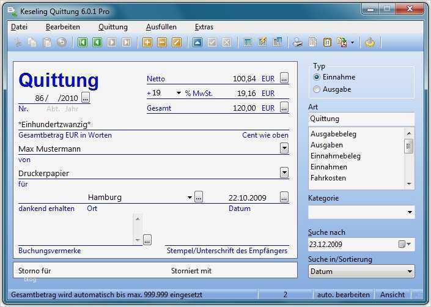
Task: Click 'Ansicht' in the status bar
Action: pos(392,295)
